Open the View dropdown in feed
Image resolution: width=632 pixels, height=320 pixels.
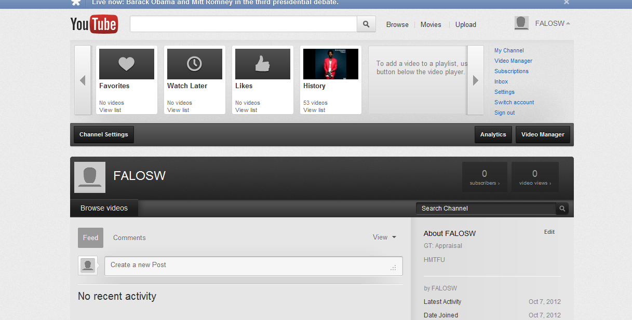(x=384, y=237)
